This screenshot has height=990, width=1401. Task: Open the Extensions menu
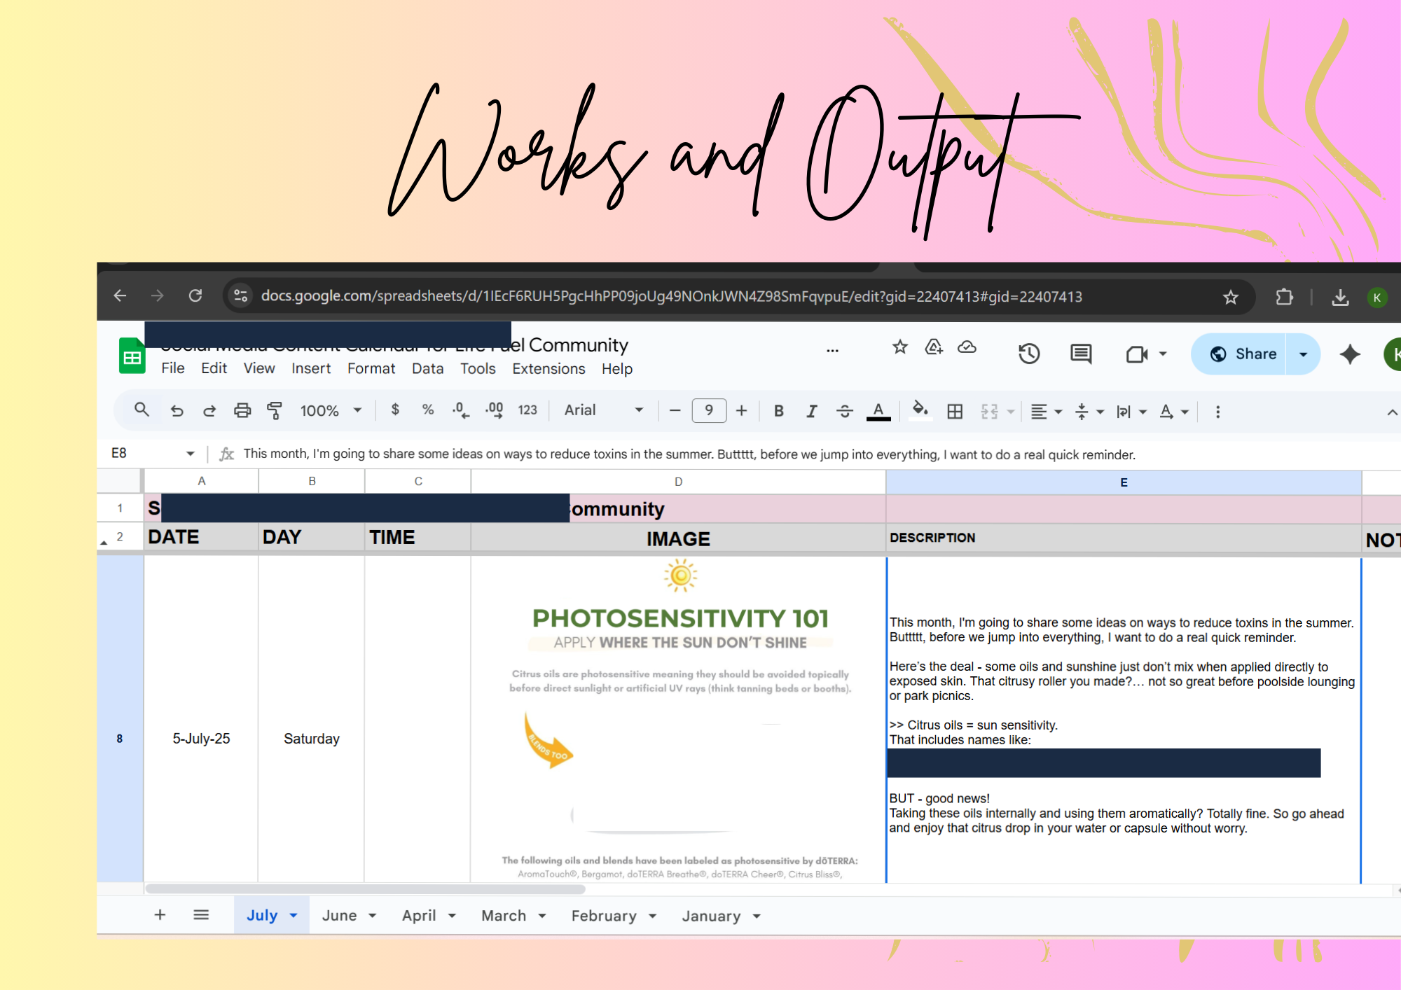tap(548, 369)
